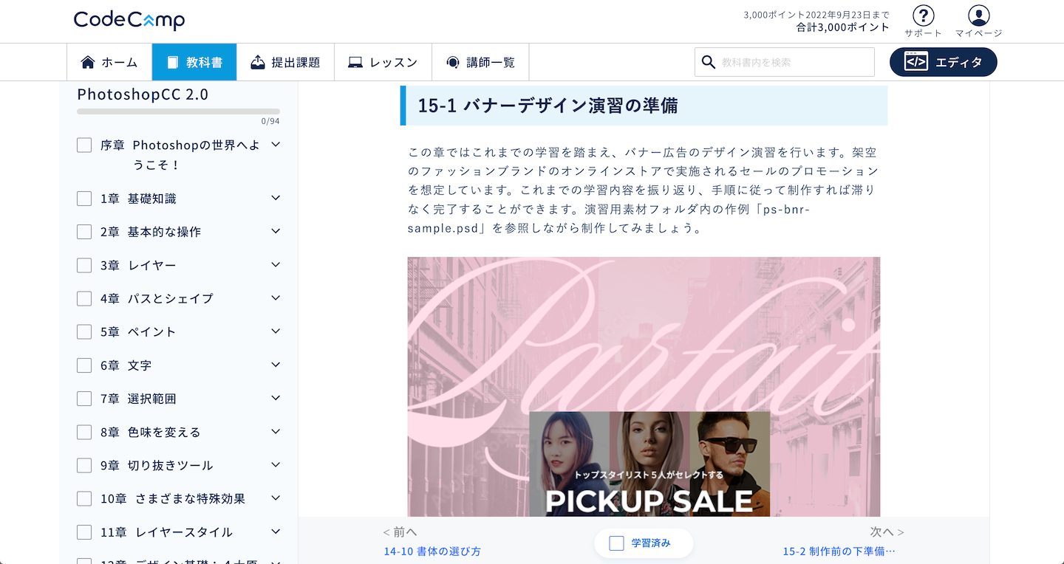Screen dimensions: 1064x564
Task: Click the search magnifier icon
Action: [707, 62]
